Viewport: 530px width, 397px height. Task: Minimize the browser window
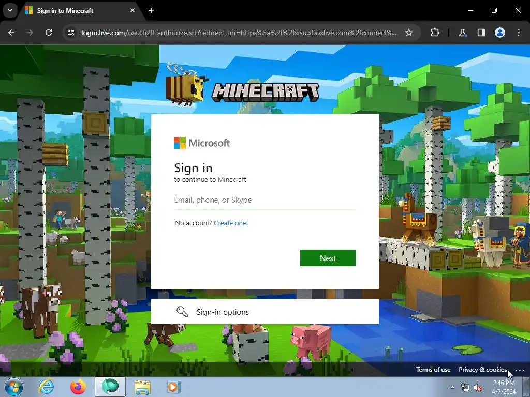pos(470,10)
